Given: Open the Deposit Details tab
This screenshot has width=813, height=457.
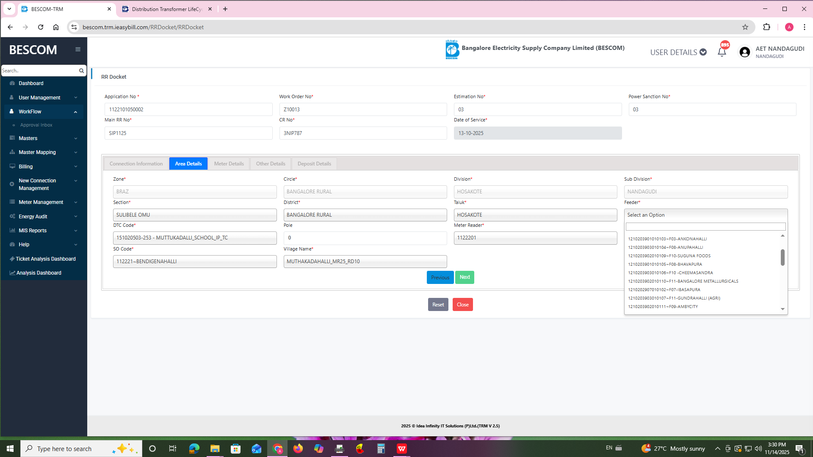Looking at the screenshot, I should (314, 164).
